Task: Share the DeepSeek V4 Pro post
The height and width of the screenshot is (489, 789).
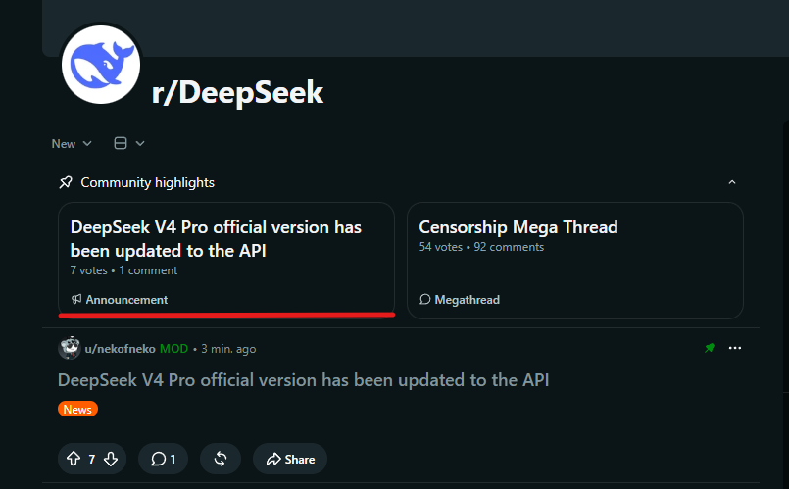Action: [x=290, y=459]
